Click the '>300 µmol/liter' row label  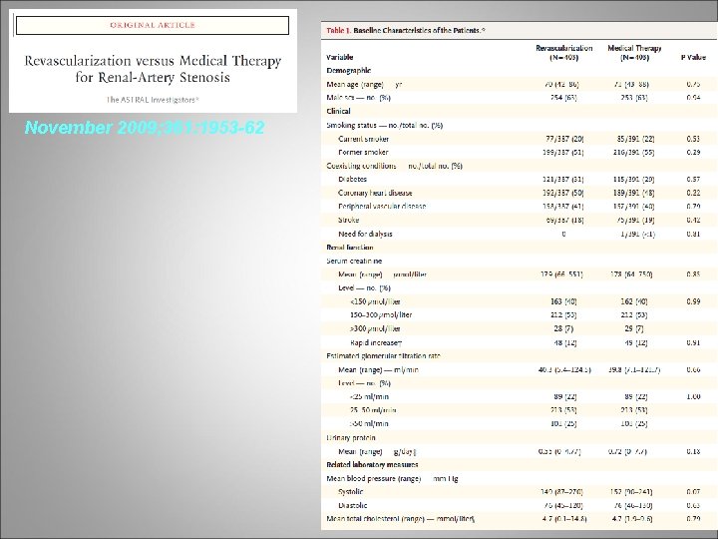tap(375, 328)
